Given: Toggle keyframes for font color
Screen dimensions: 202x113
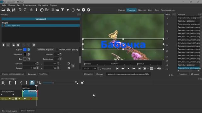Looking at the screenshot, I should point(29,50).
